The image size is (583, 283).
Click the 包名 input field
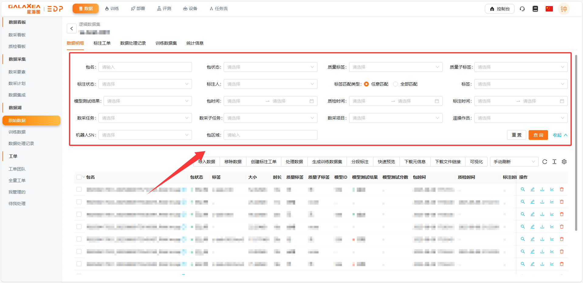click(145, 67)
